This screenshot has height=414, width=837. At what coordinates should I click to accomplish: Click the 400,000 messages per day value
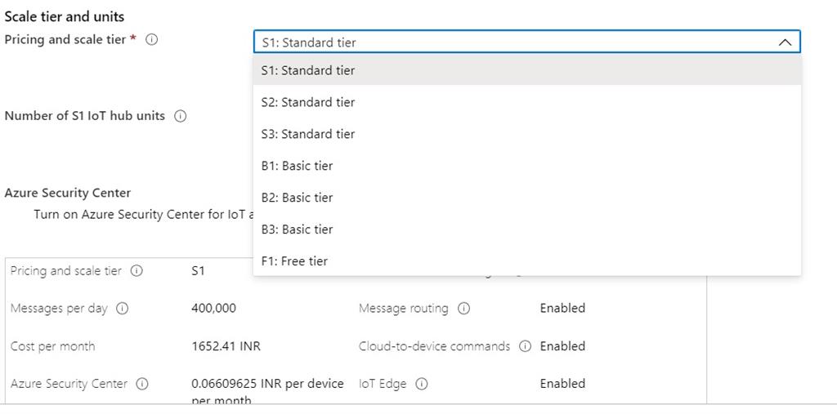213,309
